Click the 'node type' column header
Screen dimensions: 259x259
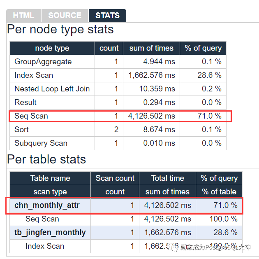click(x=52, y=48)
